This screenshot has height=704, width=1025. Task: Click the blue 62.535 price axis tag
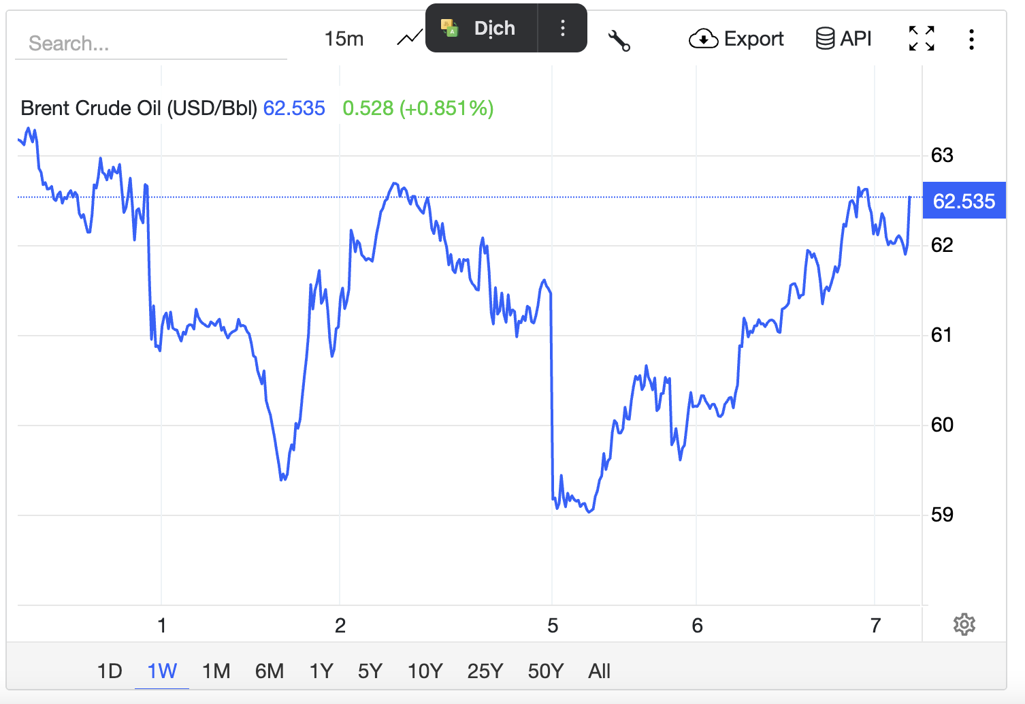(x=964, y=201)
